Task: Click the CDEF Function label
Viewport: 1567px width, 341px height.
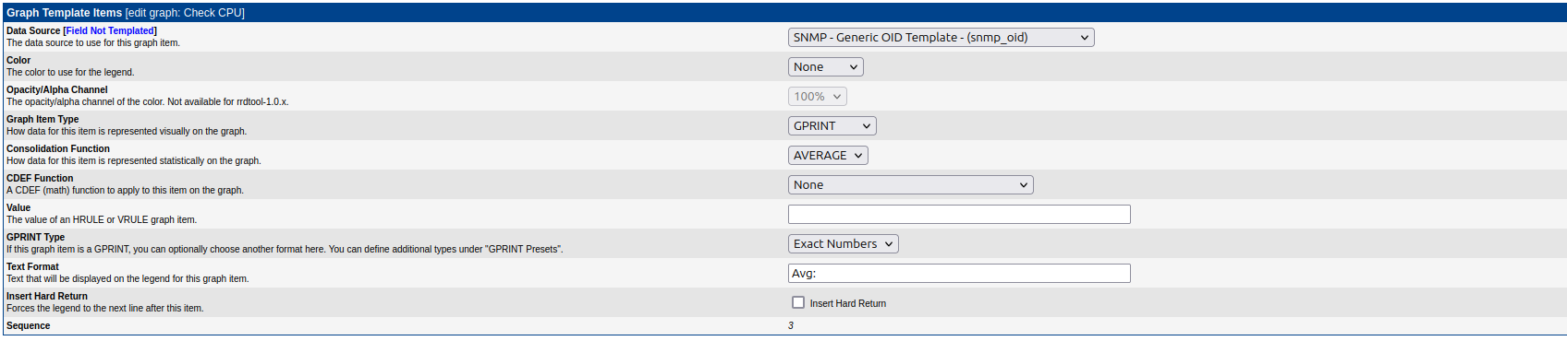Action: point(40,179)
